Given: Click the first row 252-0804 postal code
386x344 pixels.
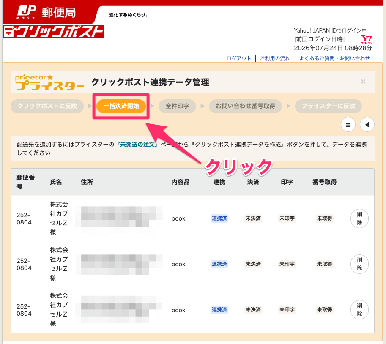Looking at the screenshot, I should (24, 218).
